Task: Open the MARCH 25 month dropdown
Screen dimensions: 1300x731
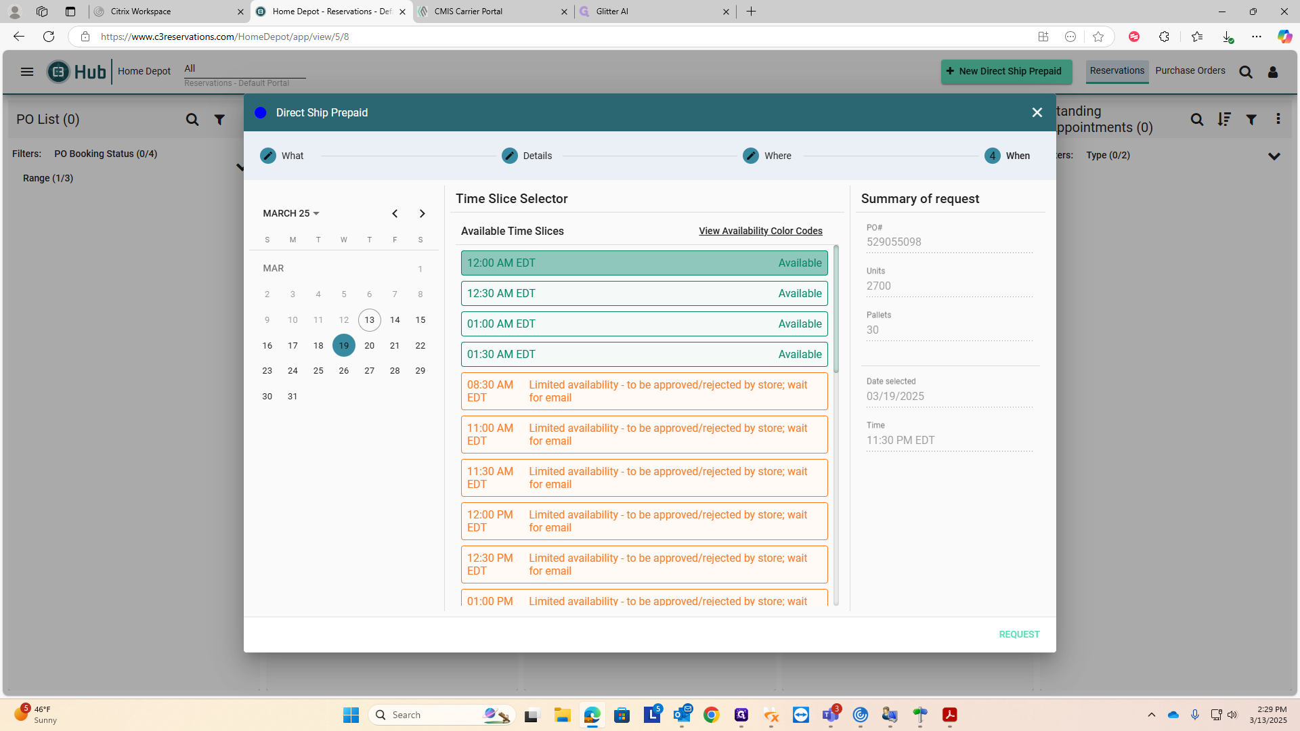Action: (x=291, y=213)
